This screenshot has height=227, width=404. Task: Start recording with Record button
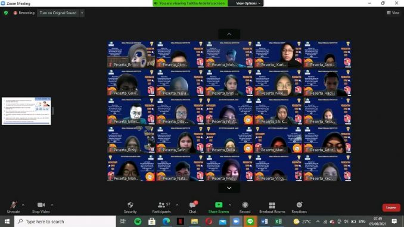245,207
